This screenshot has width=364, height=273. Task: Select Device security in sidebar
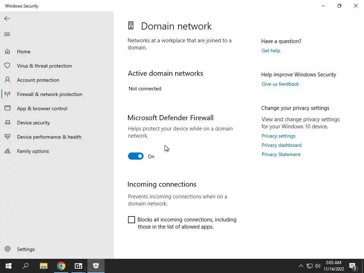tap(33, 123)
